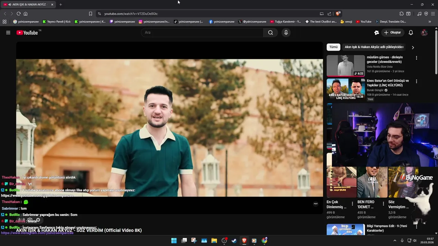Select the Tümü filter chip
438x246 pixels.
[x=333, y=47]
